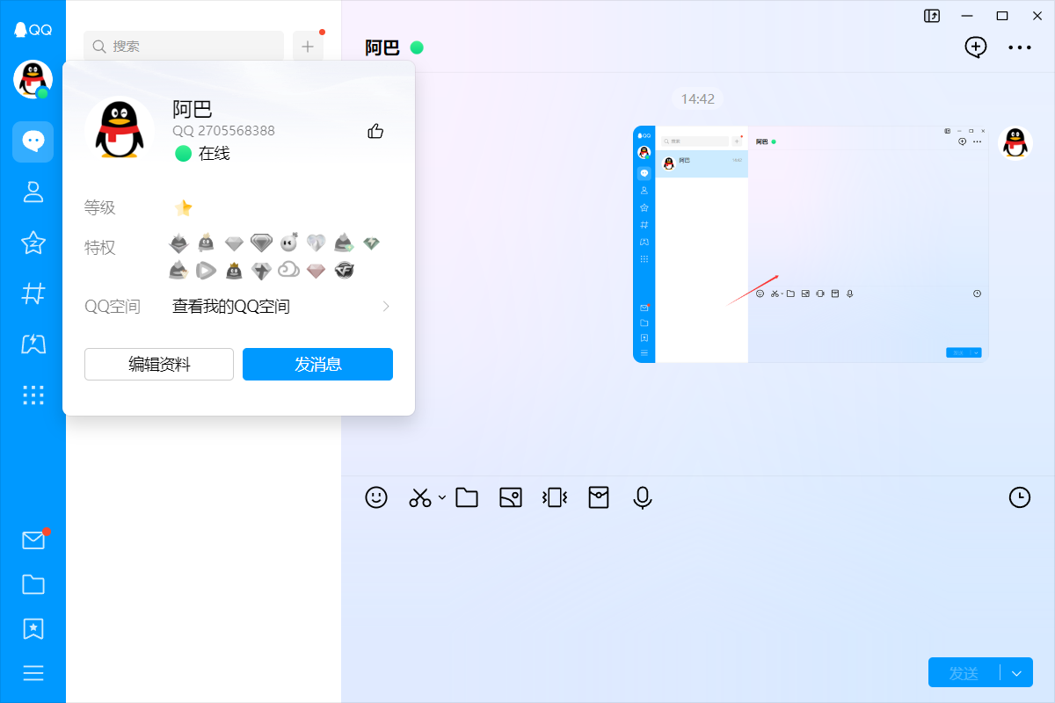The height and width of the screenshot is (703, 1055).
Task: Send a window shake nudge
Action: [x=555, y=497]
